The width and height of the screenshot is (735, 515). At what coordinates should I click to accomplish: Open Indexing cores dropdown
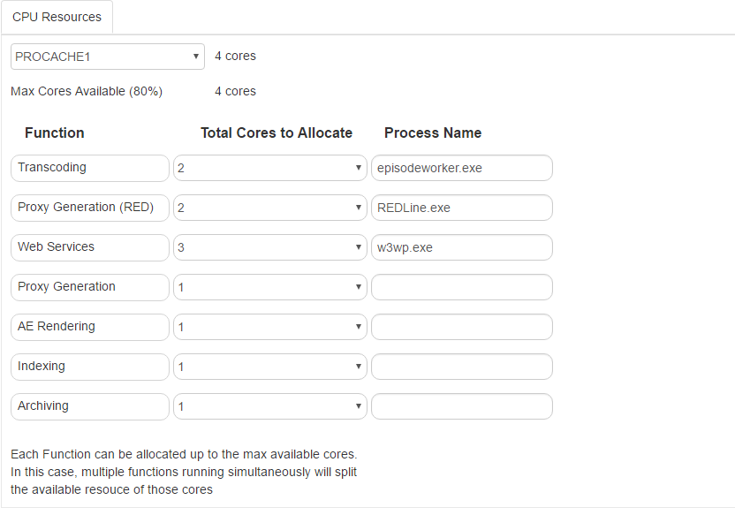pos(270,367)
